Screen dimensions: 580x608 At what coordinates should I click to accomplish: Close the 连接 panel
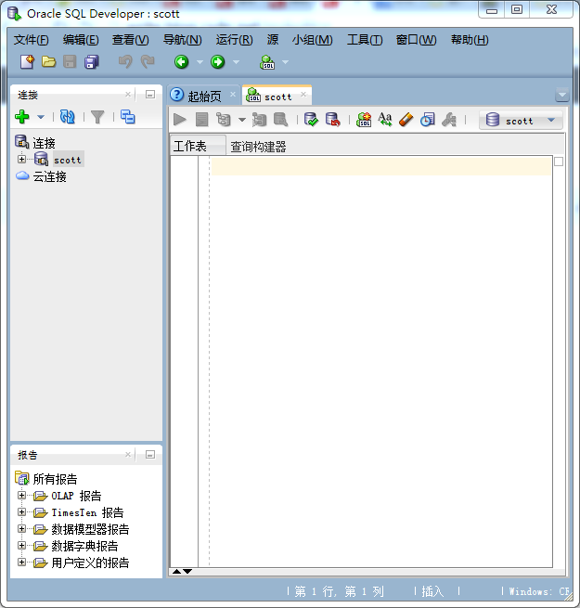128,95
